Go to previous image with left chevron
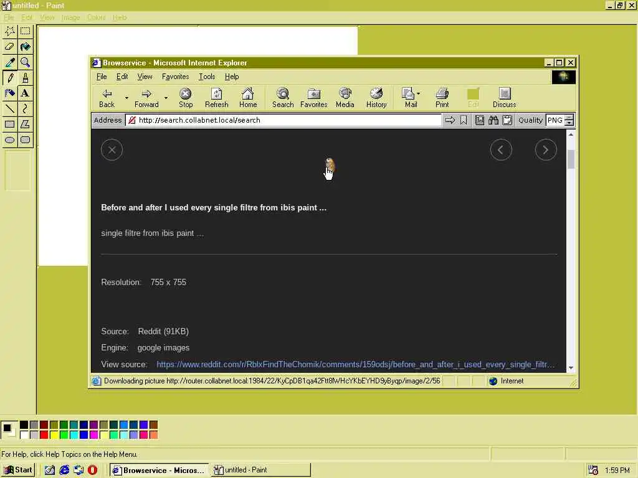 pos(501,149)
